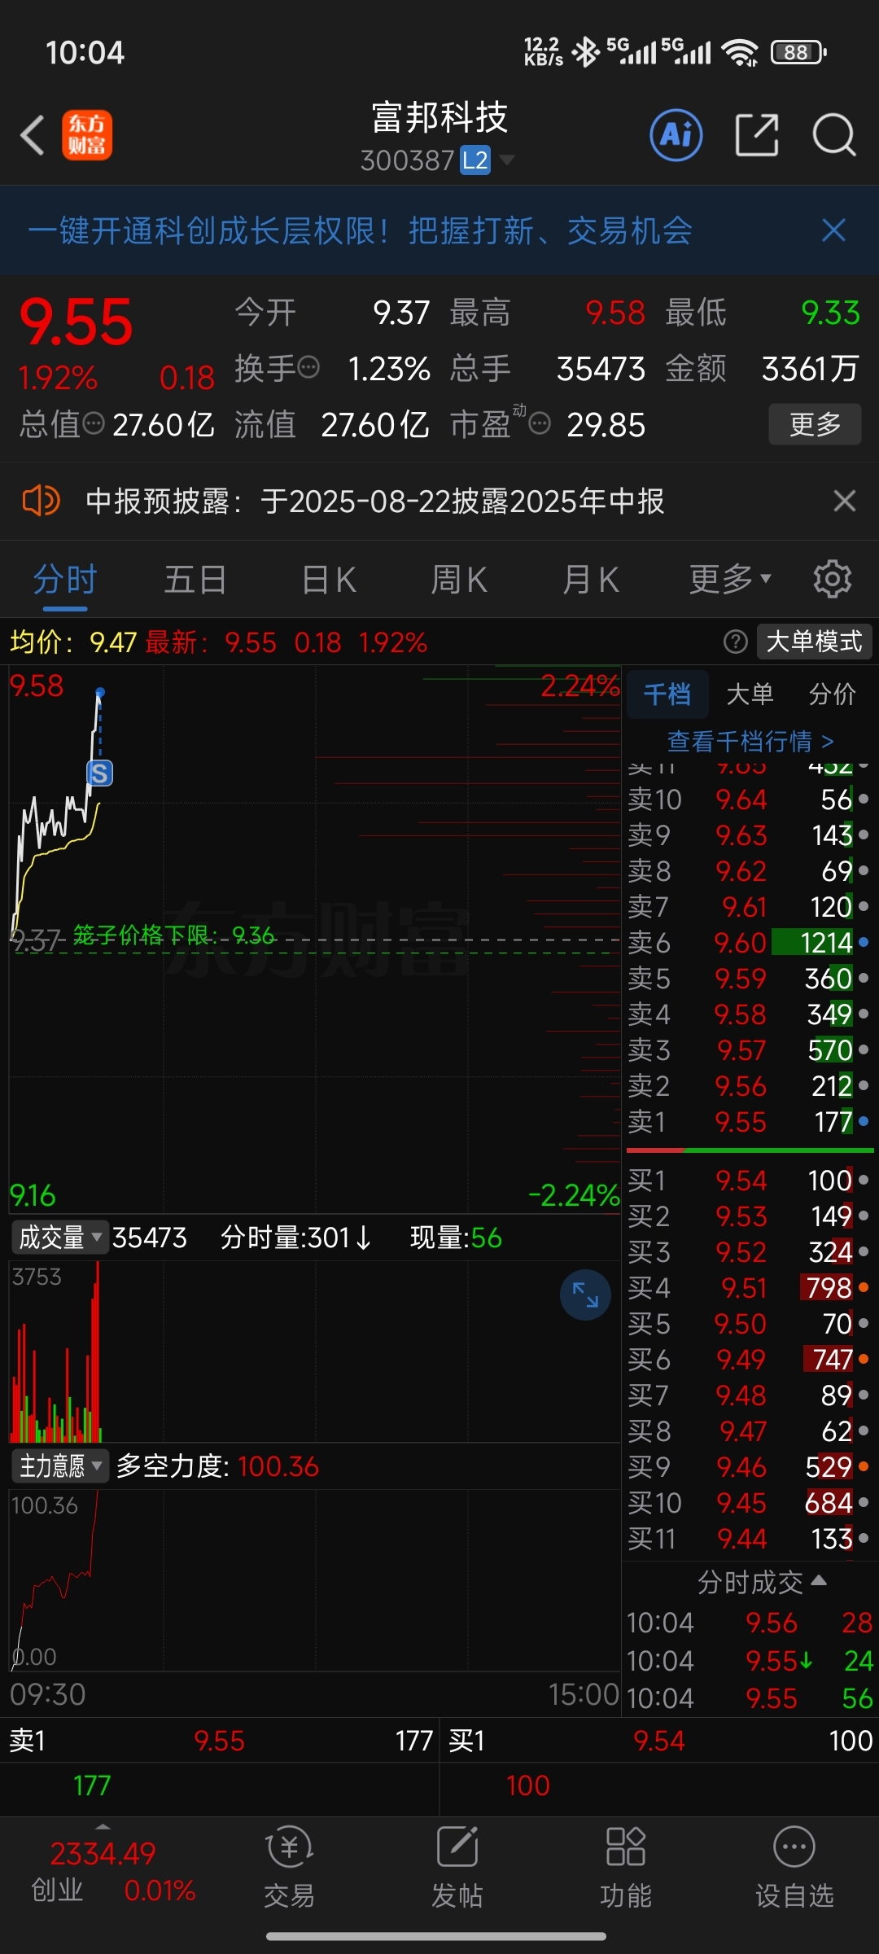Tap the 更多 quote details button

815,423
